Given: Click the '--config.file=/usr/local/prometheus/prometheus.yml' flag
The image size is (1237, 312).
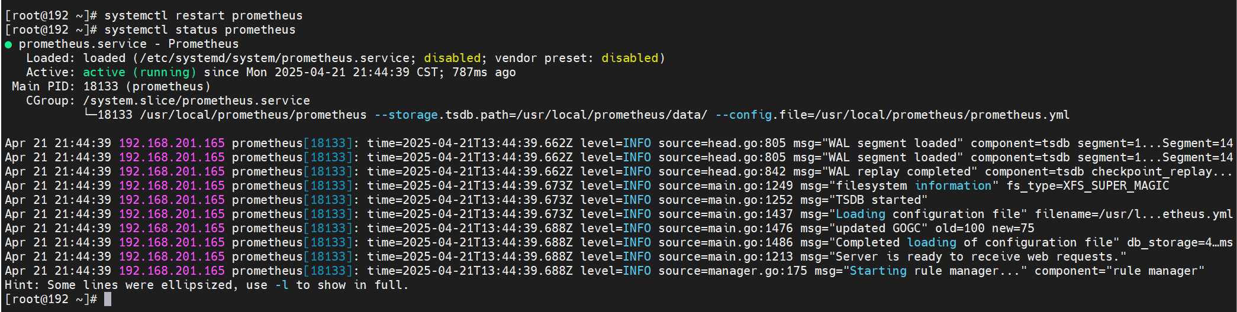Looking at the screenshot, I should [893, 115].
